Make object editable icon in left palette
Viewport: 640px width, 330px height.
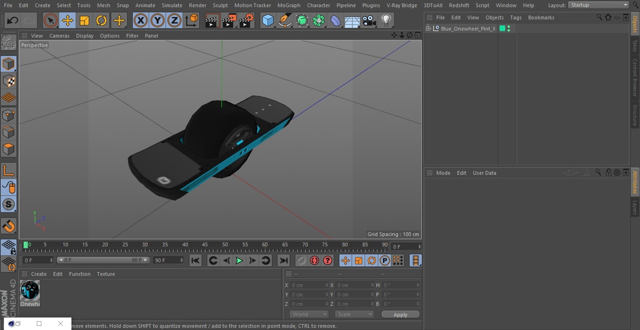pos(9,43)
